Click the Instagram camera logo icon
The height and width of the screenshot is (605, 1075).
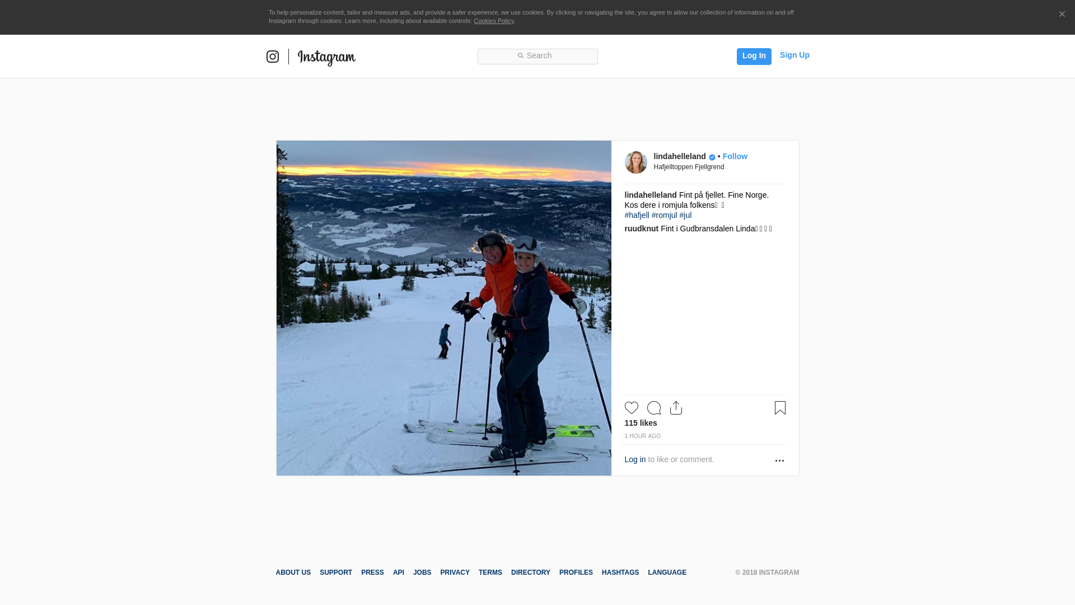click(x=273, y=57)
